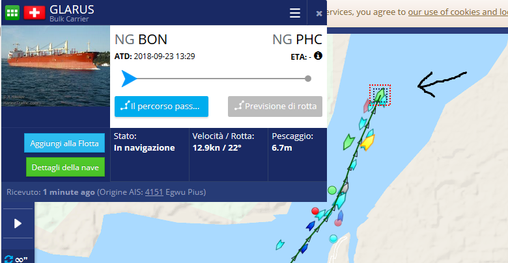Screen dimensions: 508x263
Task: Open the GLARUS ship photo thumbnail
Action: [x=56, y=66]
